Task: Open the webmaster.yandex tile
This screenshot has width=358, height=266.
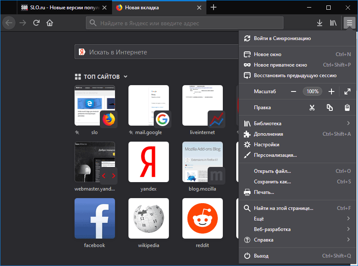Action: click(95, 162)
